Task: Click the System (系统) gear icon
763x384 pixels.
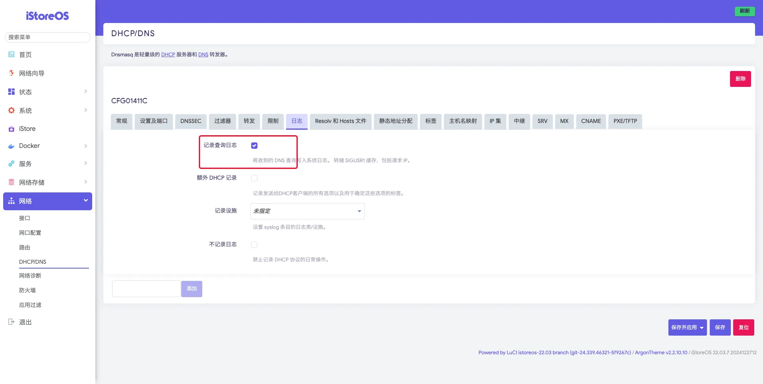Action: pyautogui.click(x=12, y=110)
